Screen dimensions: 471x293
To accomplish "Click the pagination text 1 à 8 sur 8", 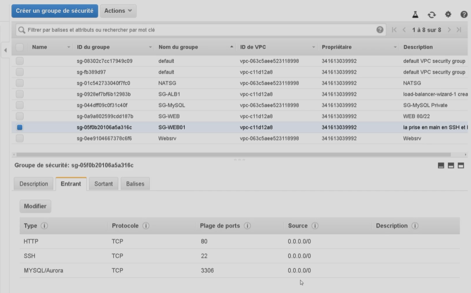I will point(427,29).
